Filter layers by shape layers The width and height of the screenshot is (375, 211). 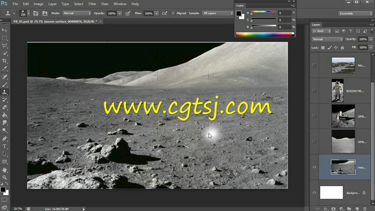pyautogui.click(x=358, y=31)
